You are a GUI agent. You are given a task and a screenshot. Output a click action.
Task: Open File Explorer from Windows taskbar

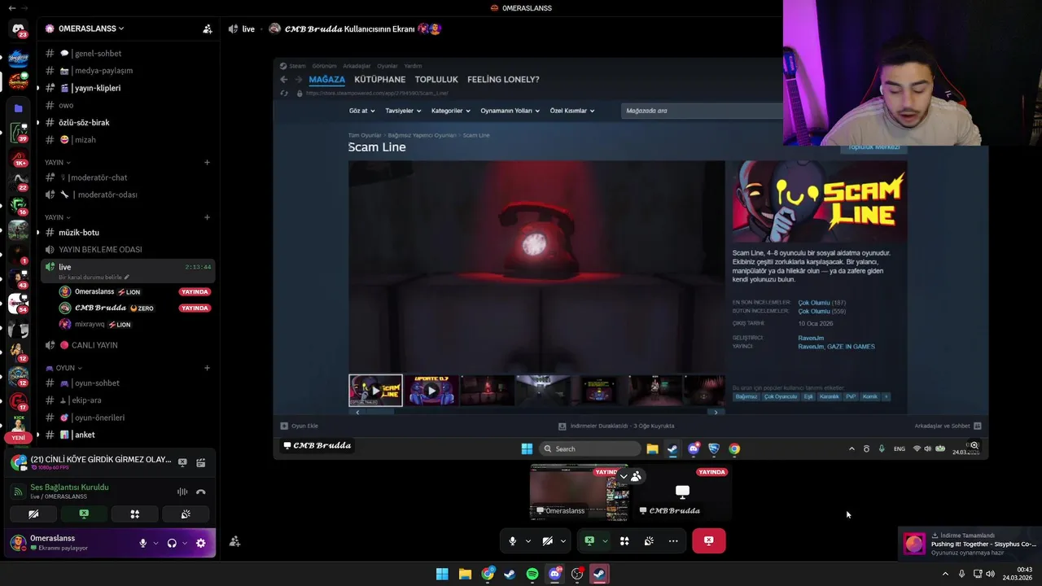[x=465, y=574]
